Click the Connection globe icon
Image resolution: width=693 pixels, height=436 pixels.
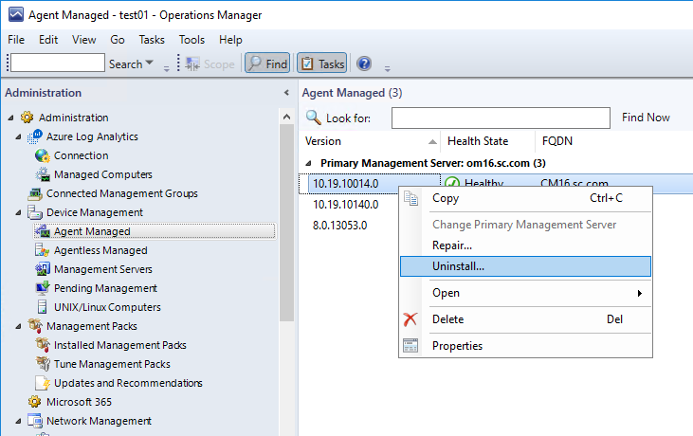tap(42, 155)
